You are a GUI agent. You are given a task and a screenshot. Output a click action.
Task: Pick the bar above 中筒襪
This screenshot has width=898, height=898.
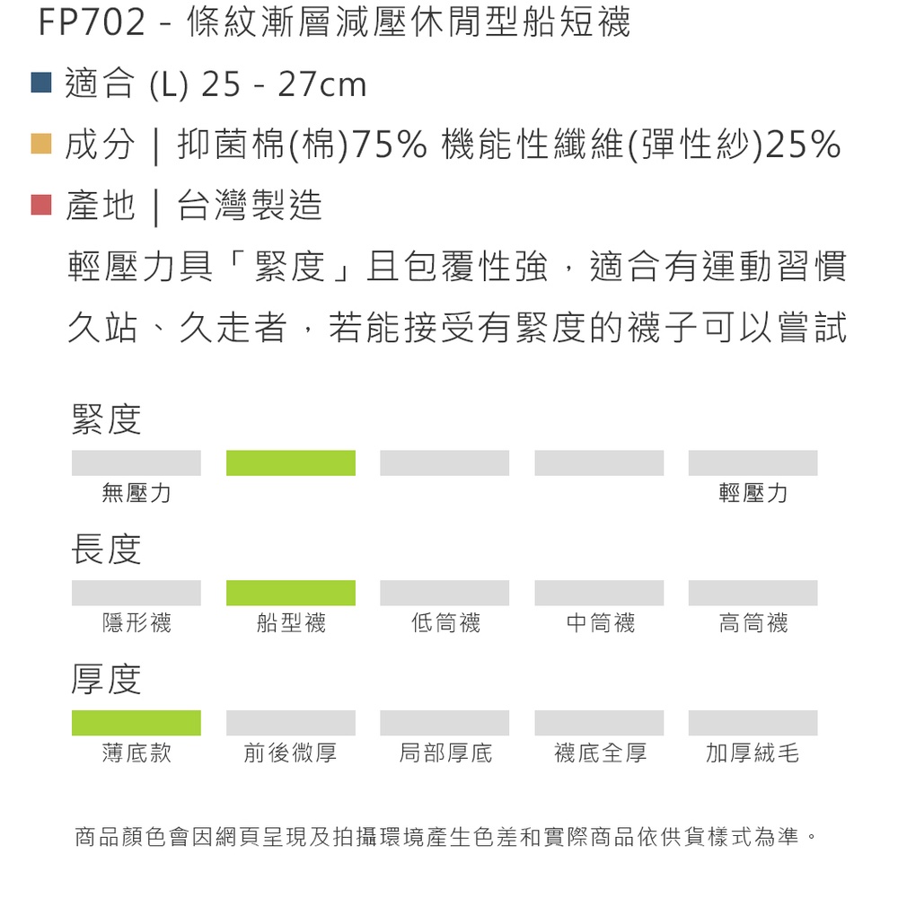point(599,593)
